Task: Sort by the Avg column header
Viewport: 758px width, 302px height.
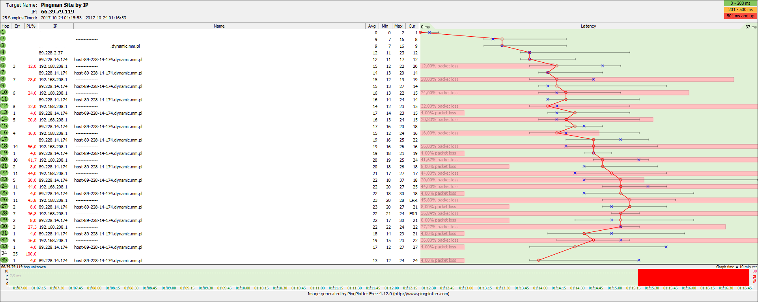Action: pos(372,26)
